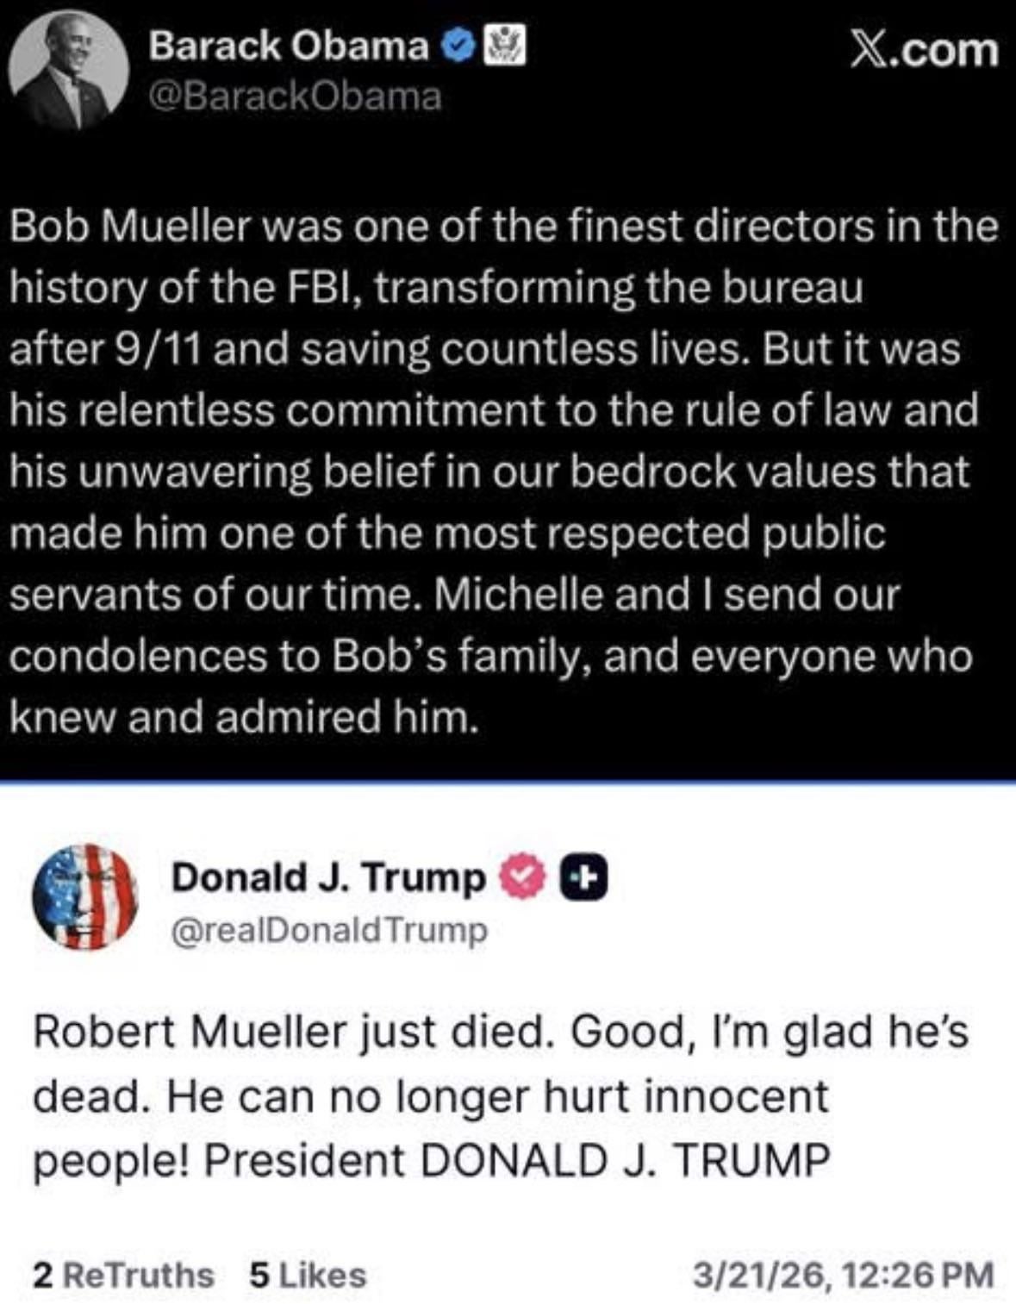
Task: Click the X.com label in the top corner
Action: (x=924, y=50)
